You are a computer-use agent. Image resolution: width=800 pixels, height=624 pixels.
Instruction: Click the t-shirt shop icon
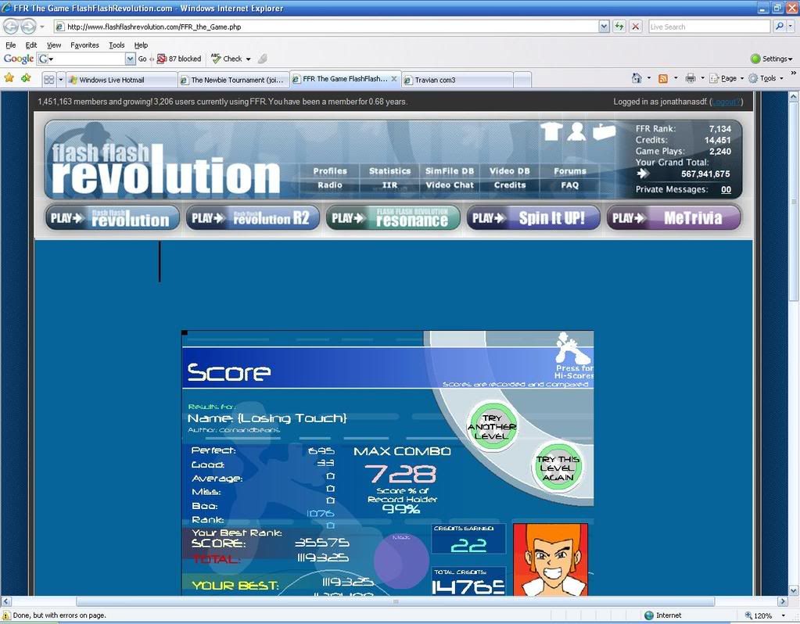551,131
